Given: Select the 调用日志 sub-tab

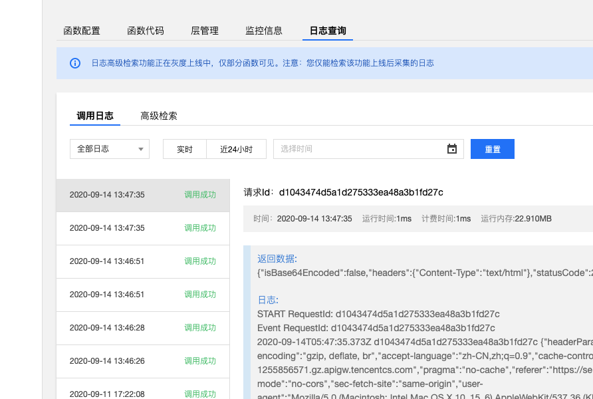Looking at the screenshot, I should [95, 116].
